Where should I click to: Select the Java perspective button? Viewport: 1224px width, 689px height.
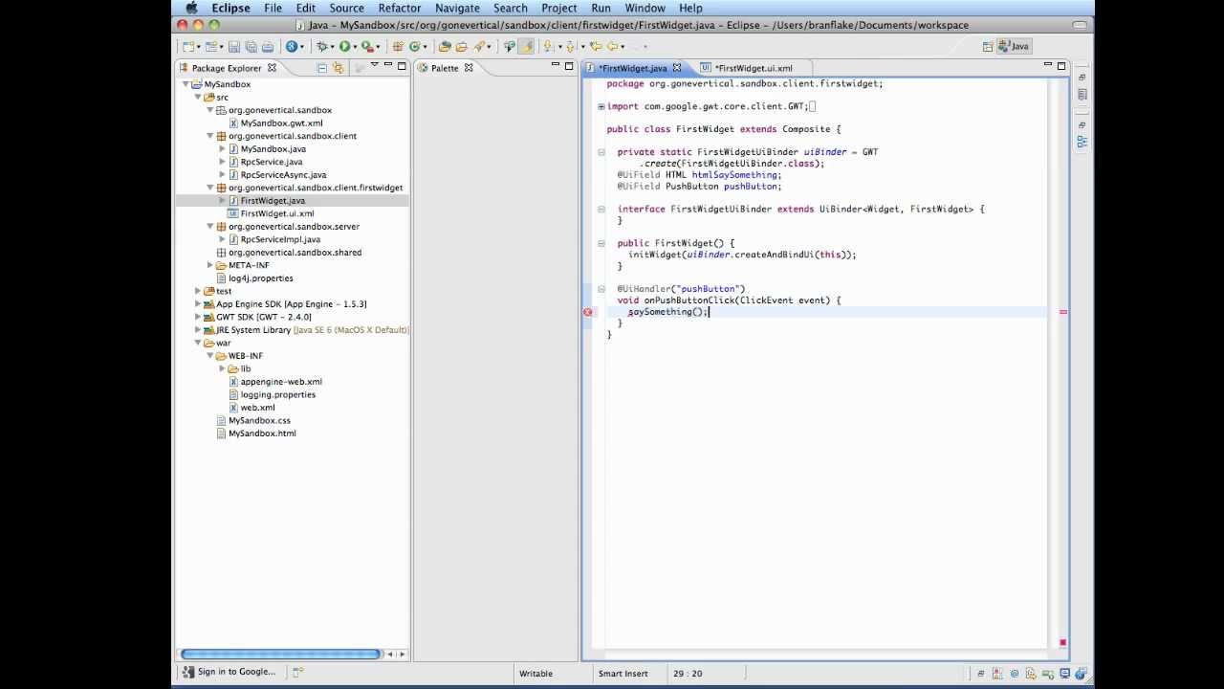point(1014,46)
